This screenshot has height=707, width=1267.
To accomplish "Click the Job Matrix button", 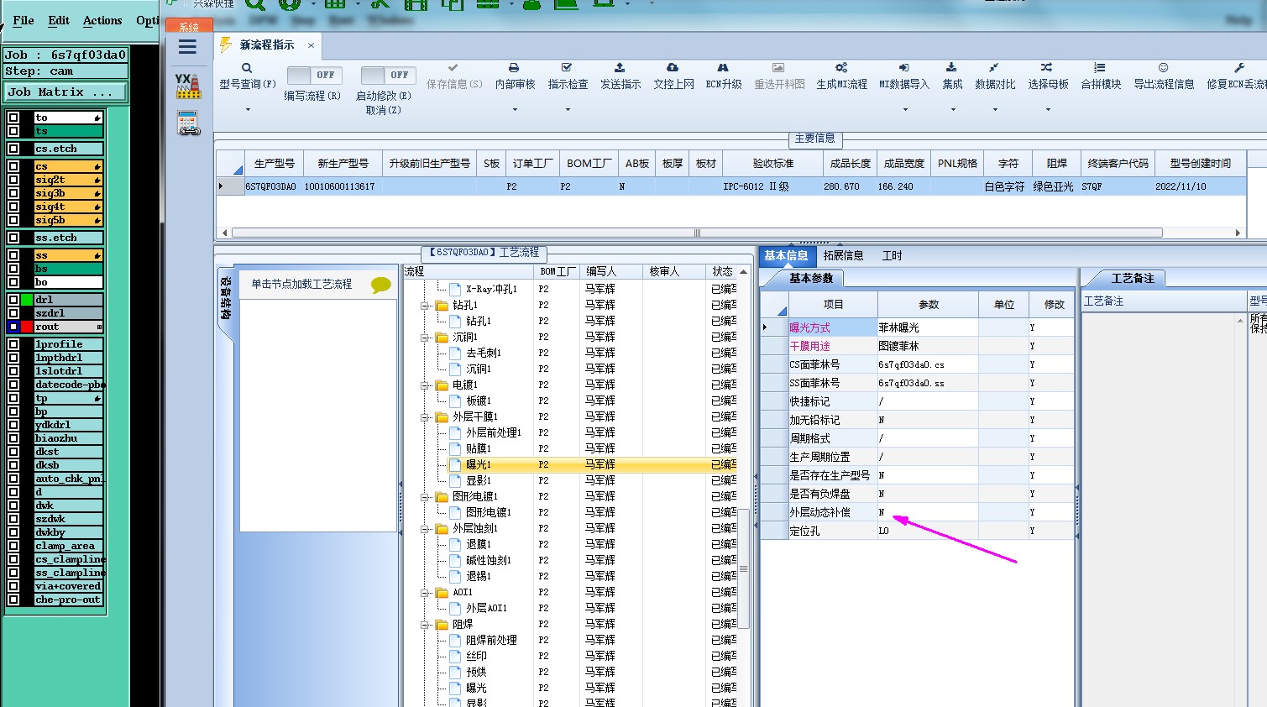I will [66, 92].
